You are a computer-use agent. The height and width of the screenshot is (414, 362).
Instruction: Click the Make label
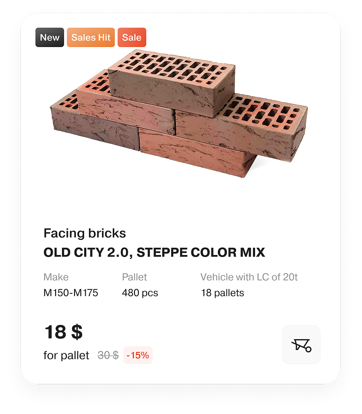coord(56,277)
